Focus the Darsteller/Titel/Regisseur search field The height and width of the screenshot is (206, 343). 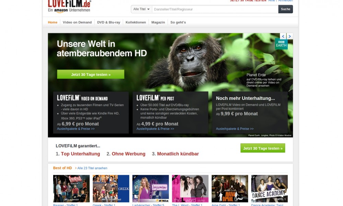pos(215,9)
